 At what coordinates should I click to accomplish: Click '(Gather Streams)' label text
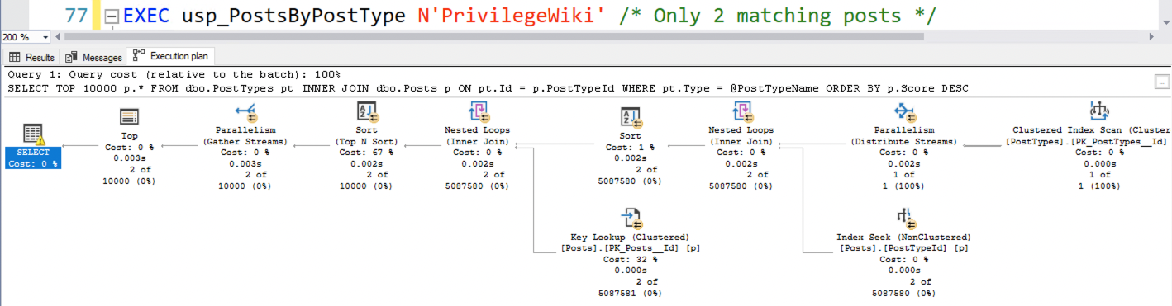point(245,142)
